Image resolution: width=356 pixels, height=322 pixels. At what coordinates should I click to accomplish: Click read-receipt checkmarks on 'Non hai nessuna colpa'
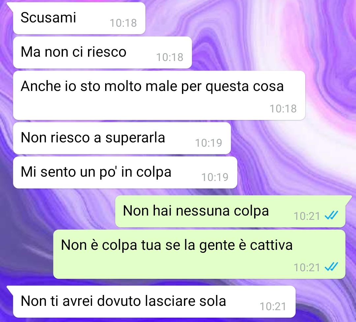coord(331,215)
